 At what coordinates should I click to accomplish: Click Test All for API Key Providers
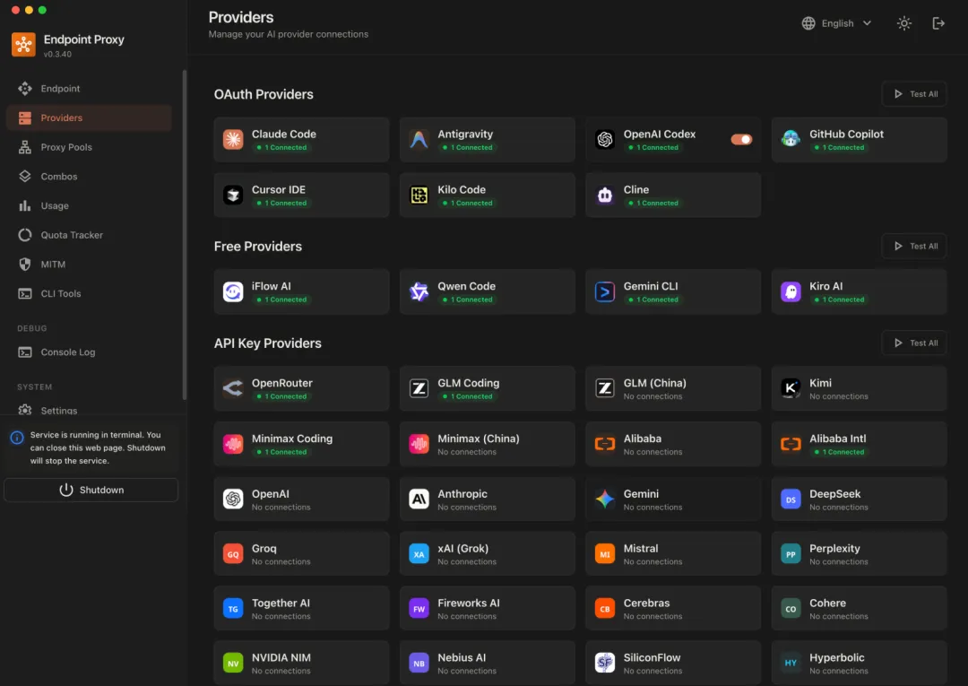(x=914, y=343)
